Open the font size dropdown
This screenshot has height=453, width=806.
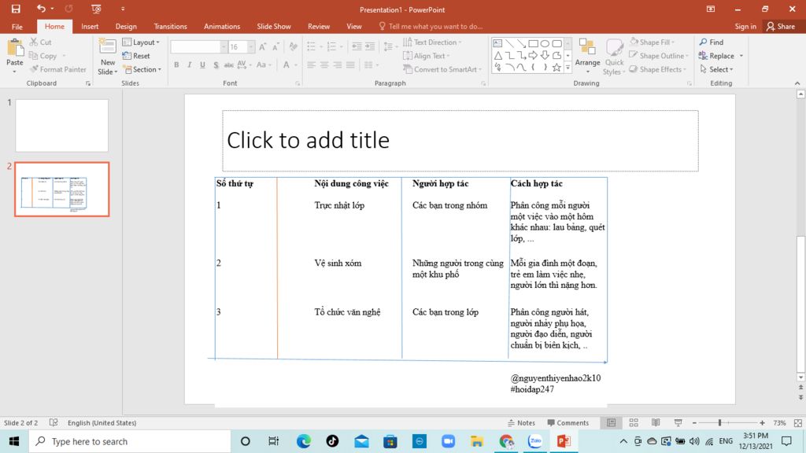click(251, 46)
